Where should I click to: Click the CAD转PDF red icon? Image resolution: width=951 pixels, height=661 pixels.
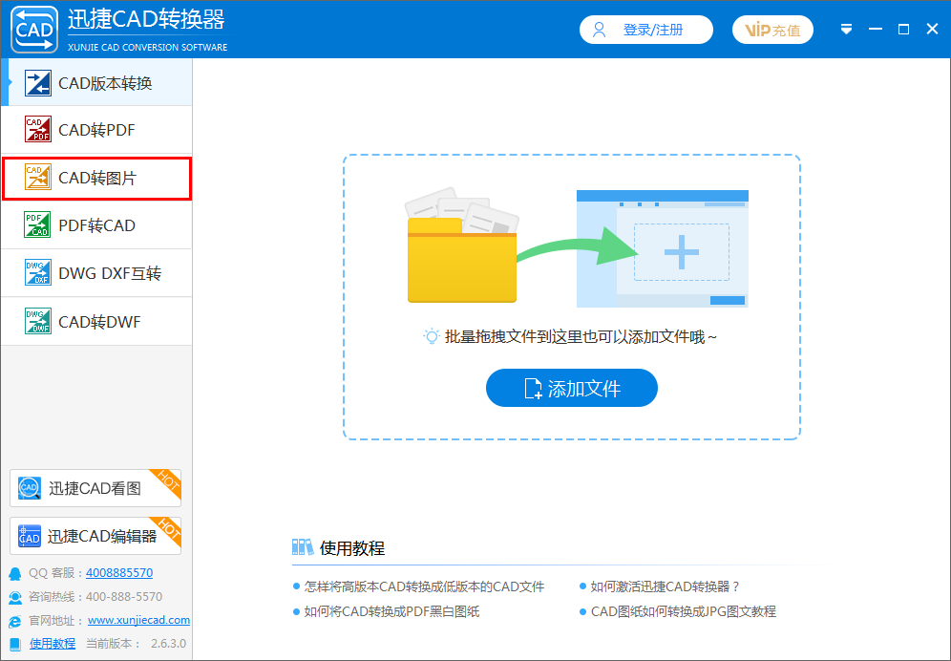click(38, 130)
